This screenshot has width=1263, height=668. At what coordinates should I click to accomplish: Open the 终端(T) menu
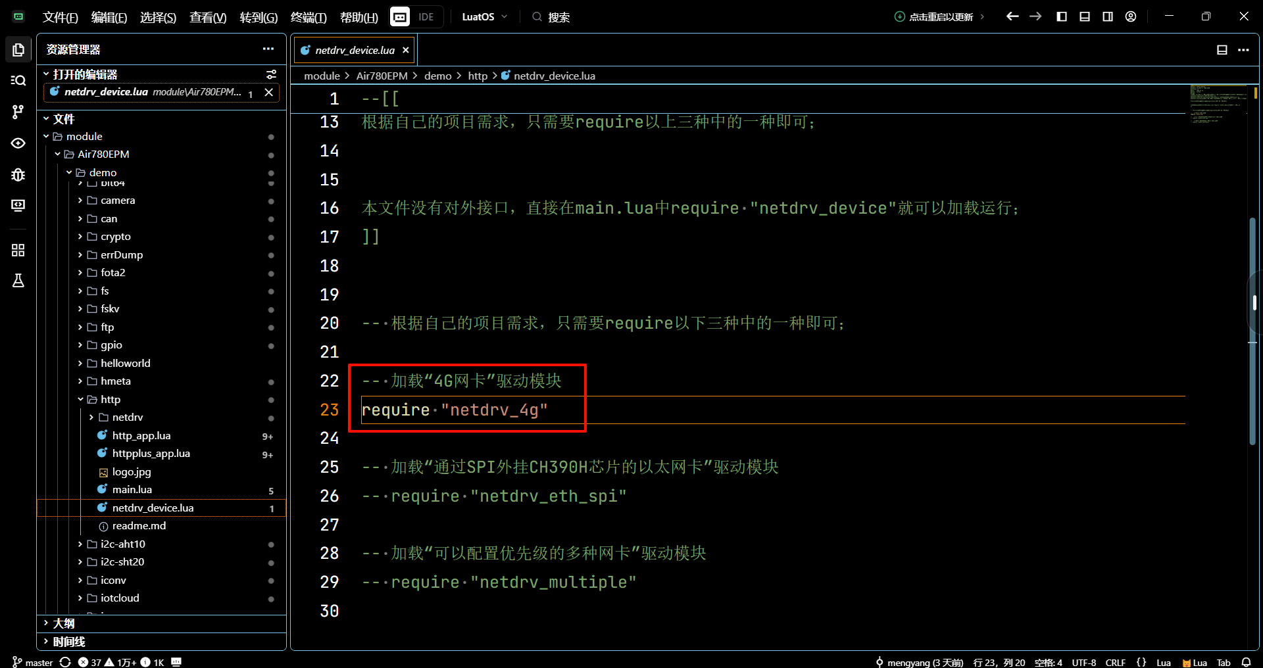point(309,17)
